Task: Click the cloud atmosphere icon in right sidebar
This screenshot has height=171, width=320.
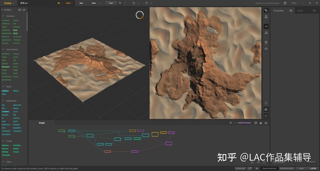Action: pyautogui.click(x=266, y=49)
